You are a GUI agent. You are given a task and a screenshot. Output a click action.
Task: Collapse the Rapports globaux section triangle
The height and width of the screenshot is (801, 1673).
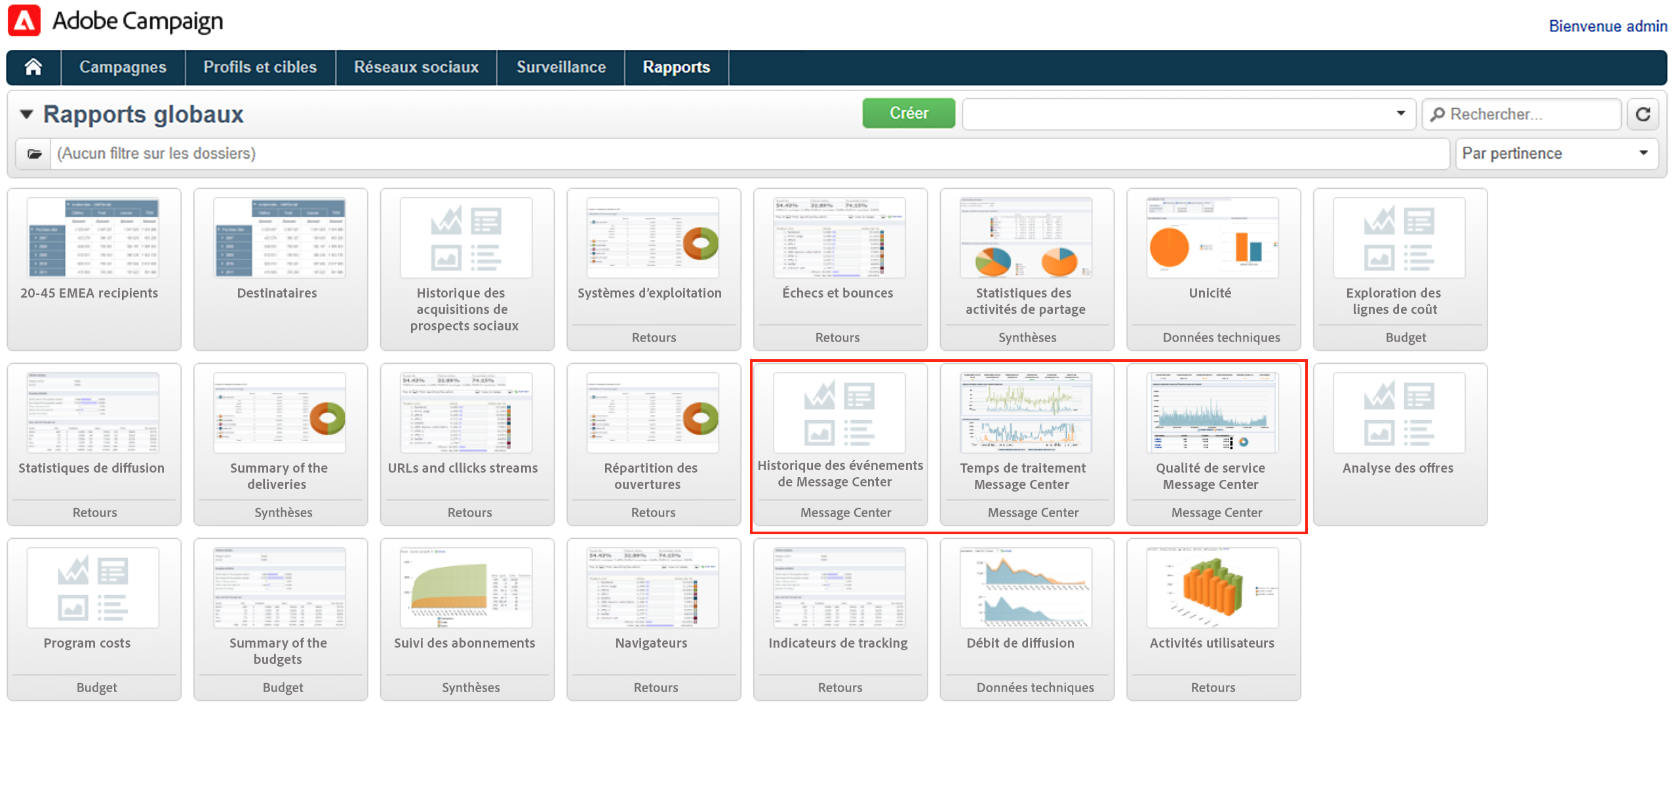[x=26, y=114]
